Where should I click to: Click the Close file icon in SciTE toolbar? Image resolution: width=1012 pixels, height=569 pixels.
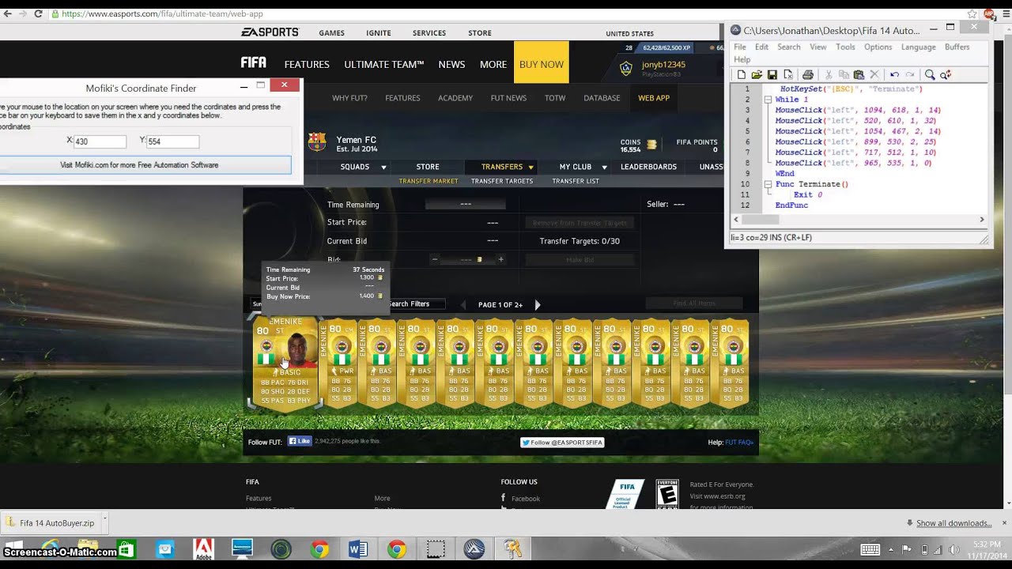(x=788, y=74)
